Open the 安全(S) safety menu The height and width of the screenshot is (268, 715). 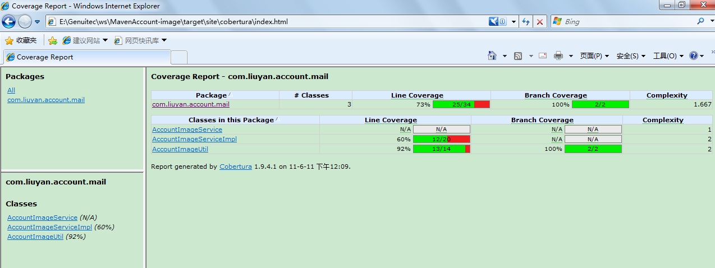631,56
